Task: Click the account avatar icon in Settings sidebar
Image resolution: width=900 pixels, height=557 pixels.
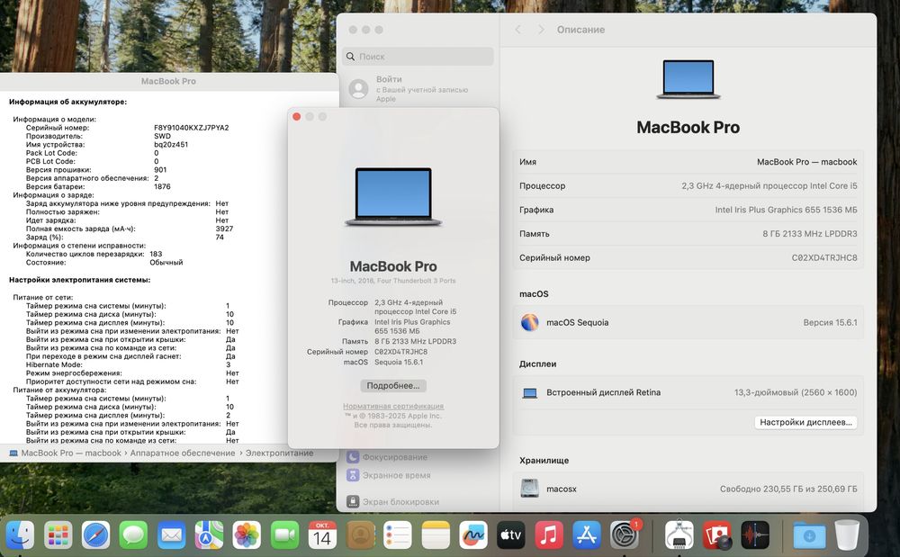Action: pyautogui.click(x=359, y=89)
